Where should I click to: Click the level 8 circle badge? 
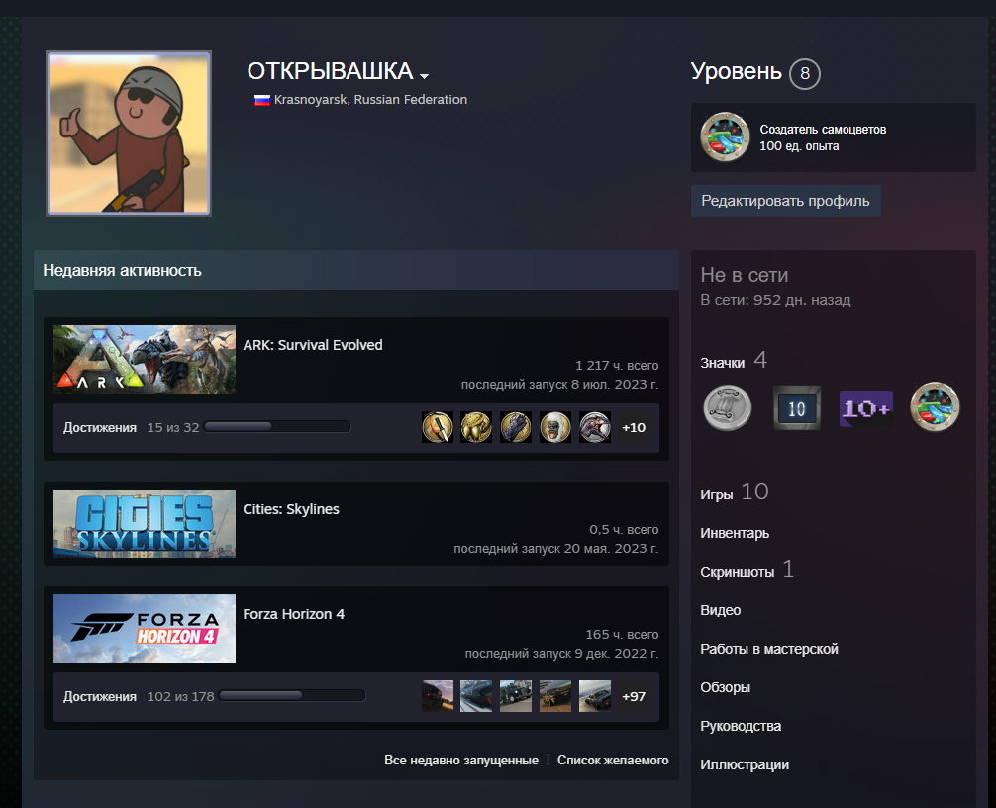[805, 73]
